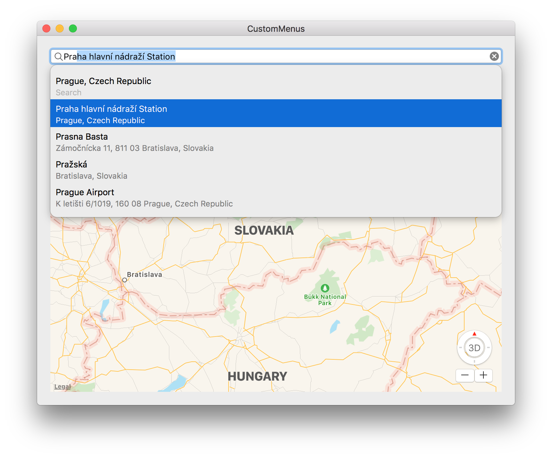This screenshot has height=458, width=552.
Task: Open the Legal link on the map
Action: pyautogui.click(x=62, y=387)
